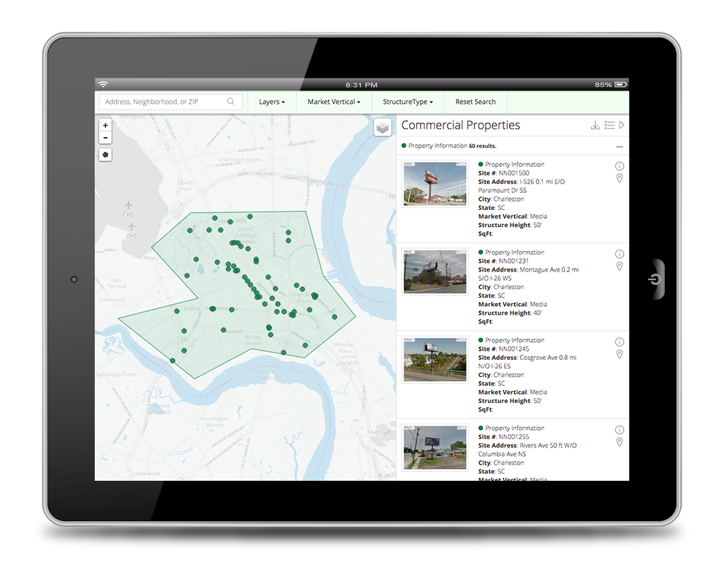This screenshot has height=584, width=724.
Task: Show info for site NN001245
Action: click(x=619, y=342)
